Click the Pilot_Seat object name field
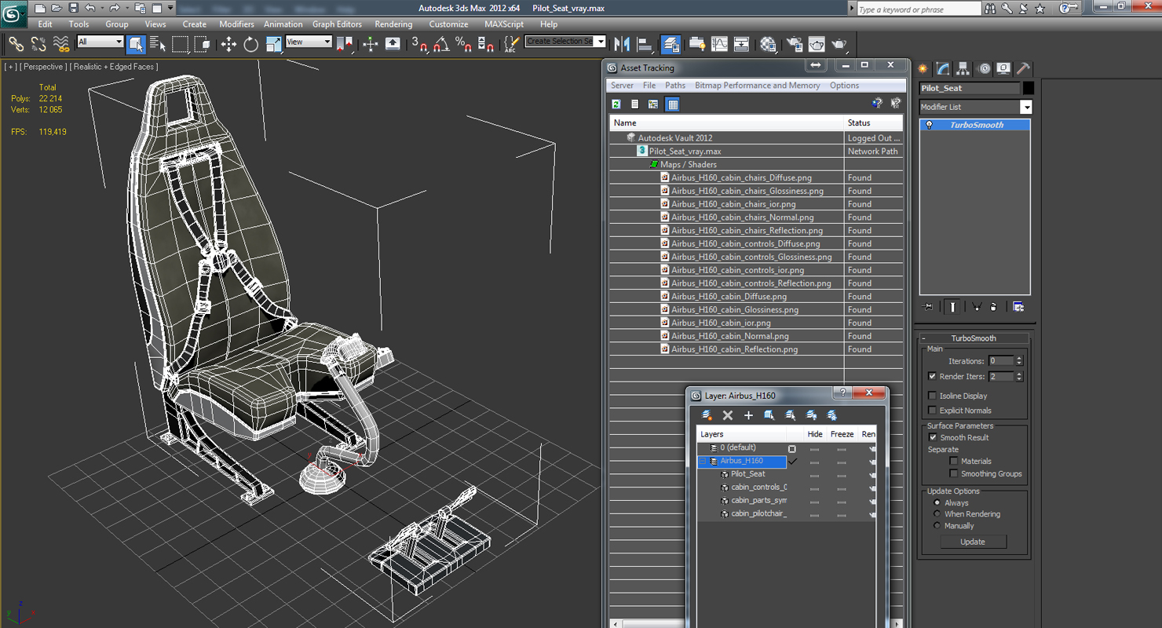The height and width of the screenshot is (628, 1162). [970, 88]
